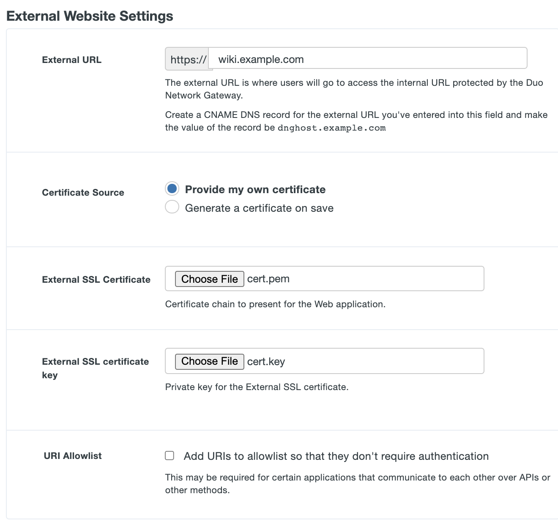
Task: Click the https:// prefix of External URL
Action: (x=187, y=59)
